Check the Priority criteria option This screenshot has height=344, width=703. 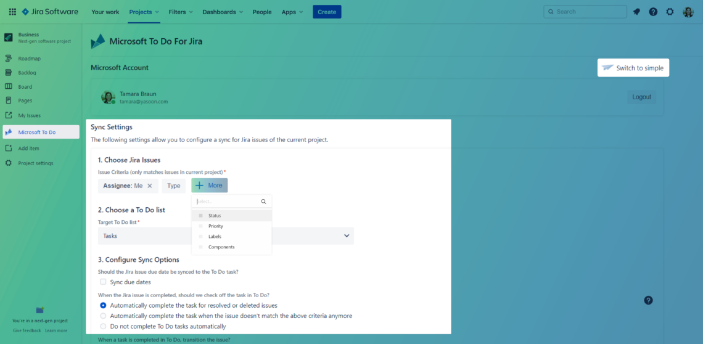201,226
